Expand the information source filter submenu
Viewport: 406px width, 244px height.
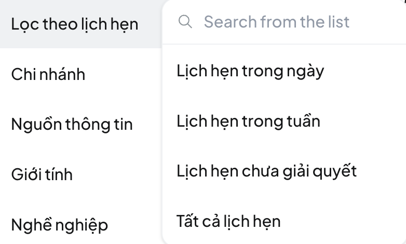point(72,124)
